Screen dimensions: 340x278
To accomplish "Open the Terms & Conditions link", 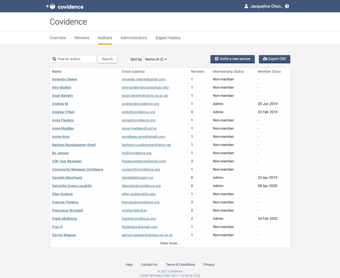I will tap(180, 265).
